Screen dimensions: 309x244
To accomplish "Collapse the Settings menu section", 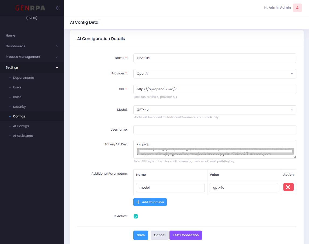I will tap(32, 67).
